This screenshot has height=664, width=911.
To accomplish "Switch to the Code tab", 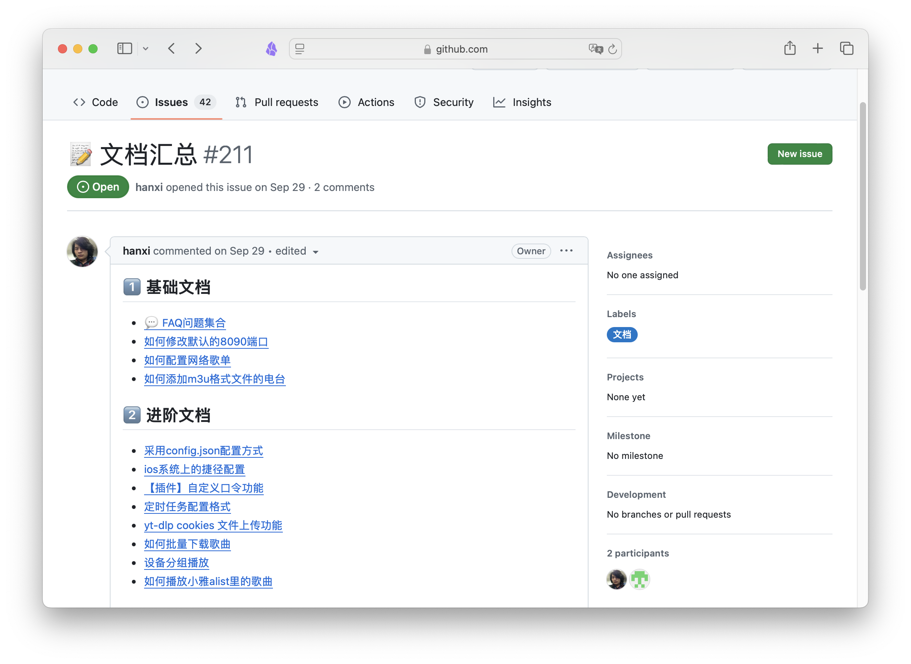I will [x=96, y=102].
